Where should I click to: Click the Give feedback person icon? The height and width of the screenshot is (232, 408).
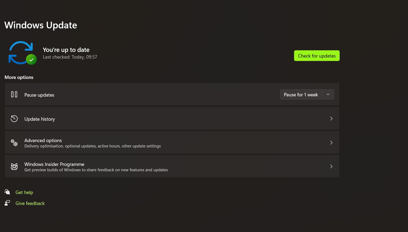coord(7,203)
